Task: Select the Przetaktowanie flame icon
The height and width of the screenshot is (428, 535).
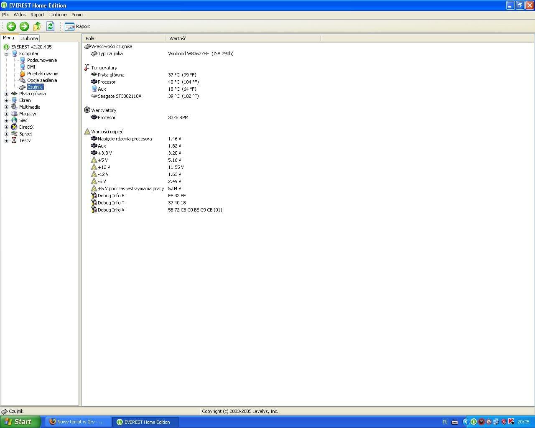Action: pos(23,74)
